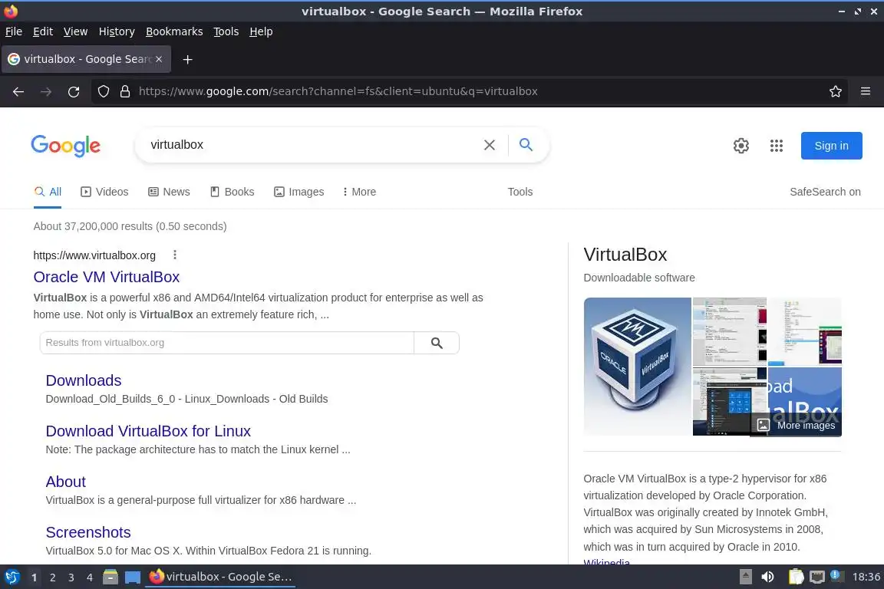Switch to the Books results tab
884x589 pixels.
click(233, 192)
